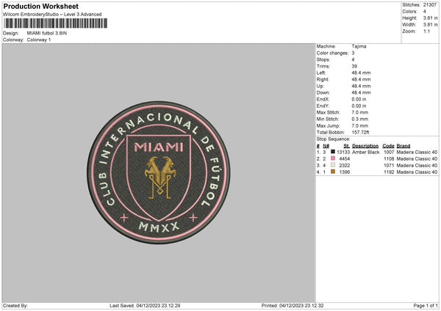Viewport: 441px width, 311px height.
Task: Click the machine value 'Tajima'
Action: pyautogui.click(x=359, y=46)
